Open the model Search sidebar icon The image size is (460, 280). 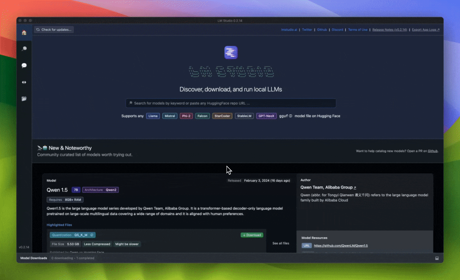pyautogui.click(x=24, y=49)
